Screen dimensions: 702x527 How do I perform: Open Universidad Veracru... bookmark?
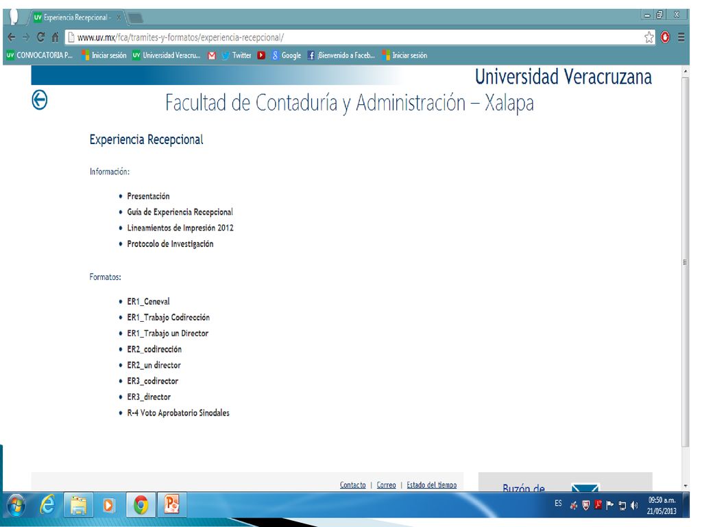[x=167, y=55]
